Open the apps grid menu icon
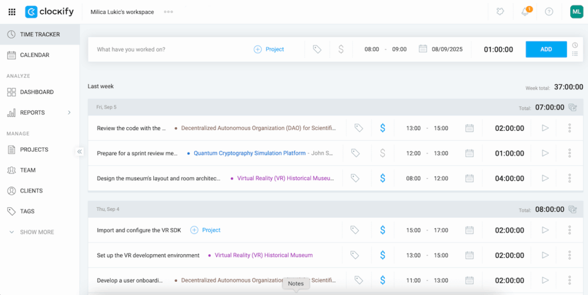This screenshot has width=588, height=295. [x=12, y=12]
